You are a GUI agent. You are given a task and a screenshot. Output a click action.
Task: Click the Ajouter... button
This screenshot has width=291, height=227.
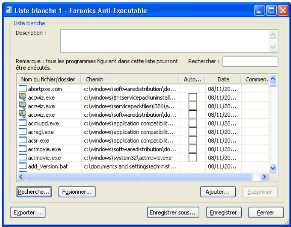point(218,191)
